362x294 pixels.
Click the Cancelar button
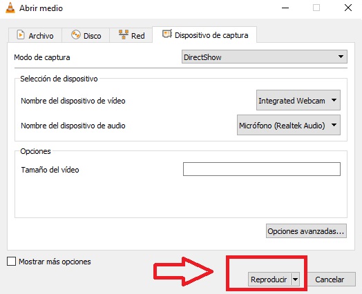pos(330,280)
